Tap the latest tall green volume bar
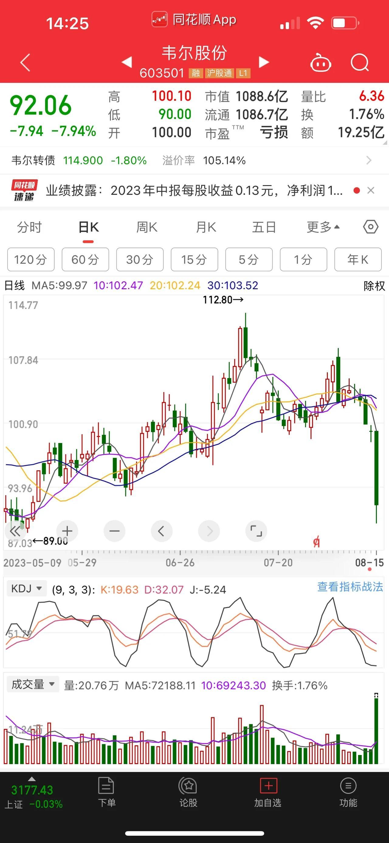Viewport: 389px width, 843px height. [376, 730]
